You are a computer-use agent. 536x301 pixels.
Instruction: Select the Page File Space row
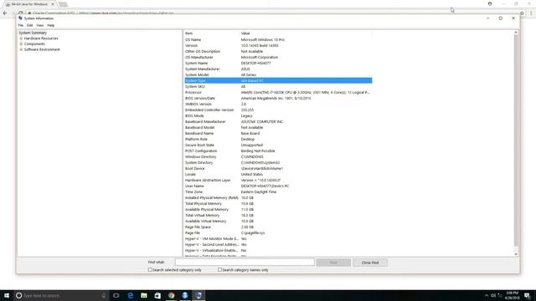point(278,227)
